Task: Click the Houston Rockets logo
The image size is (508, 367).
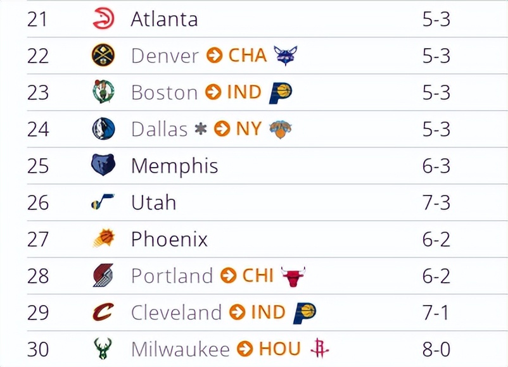Action: pos(321,349)
